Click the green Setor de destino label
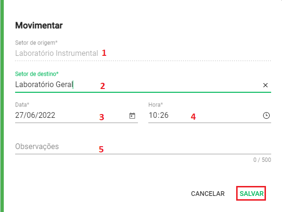This screenshot has width=282, height=212. (37, 74)
